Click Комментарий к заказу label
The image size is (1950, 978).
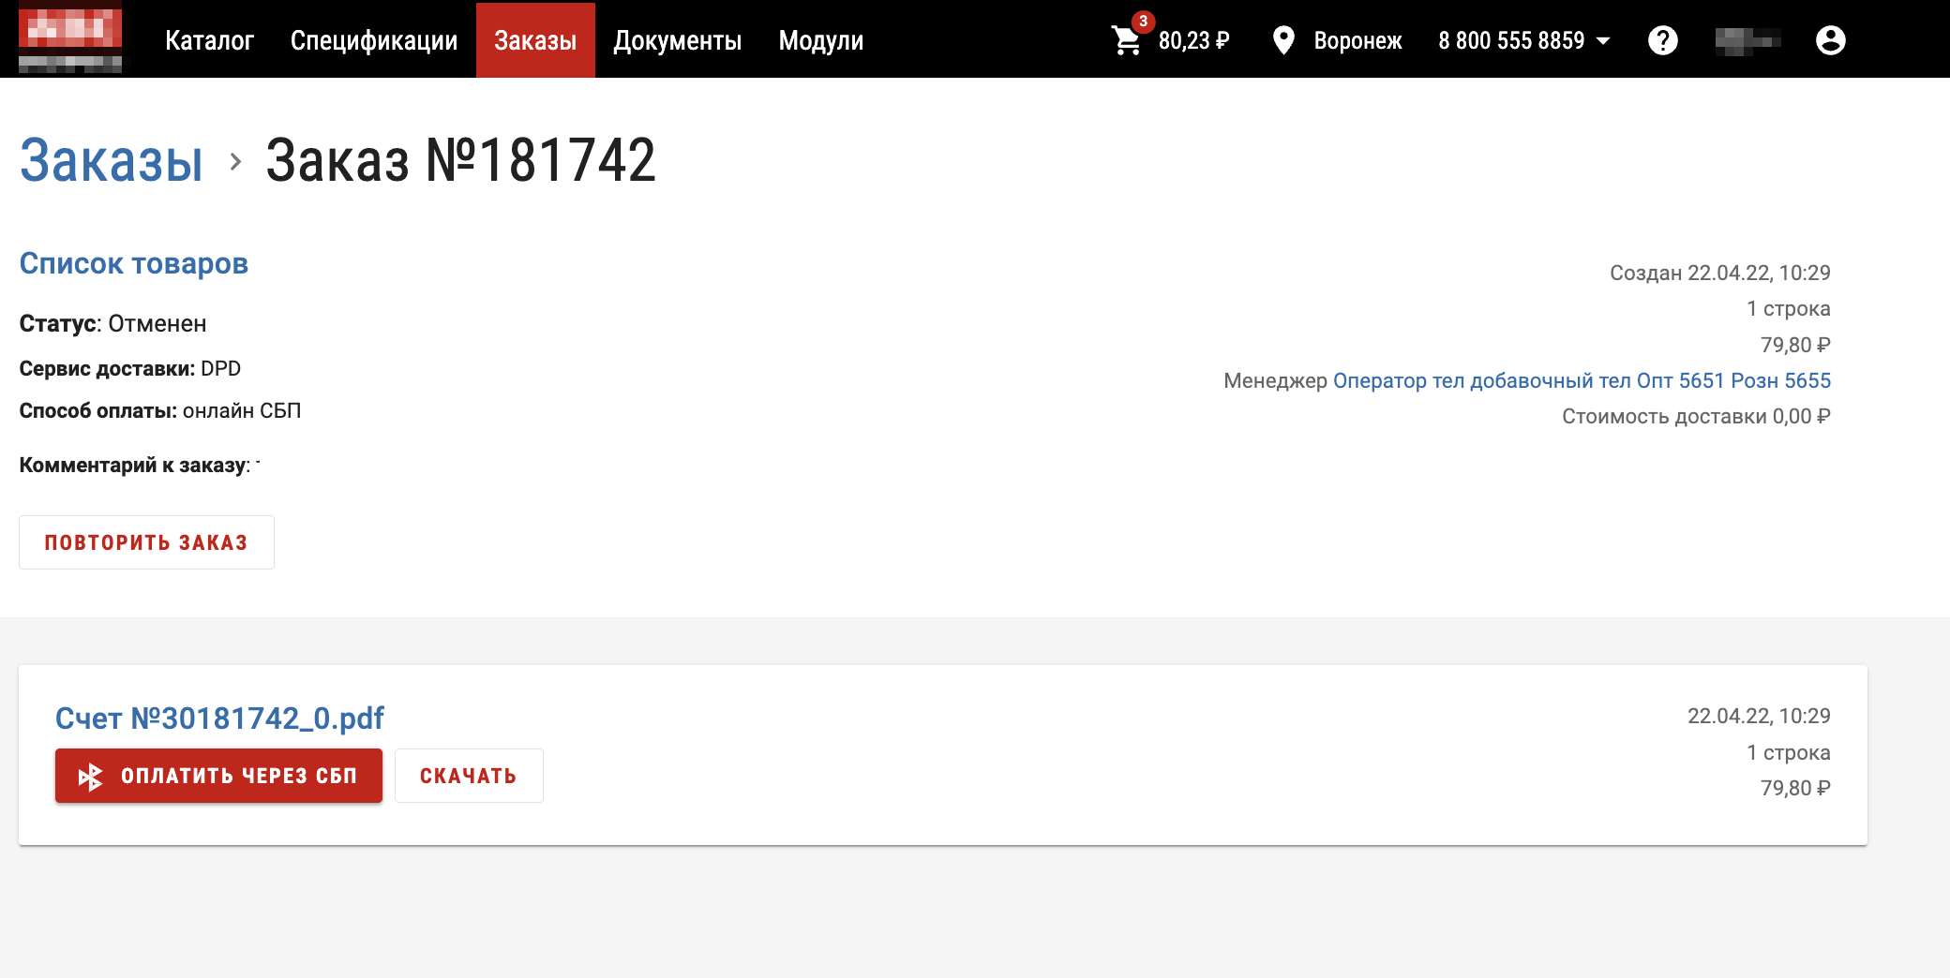pyautogui.click(x=135, y=465)
